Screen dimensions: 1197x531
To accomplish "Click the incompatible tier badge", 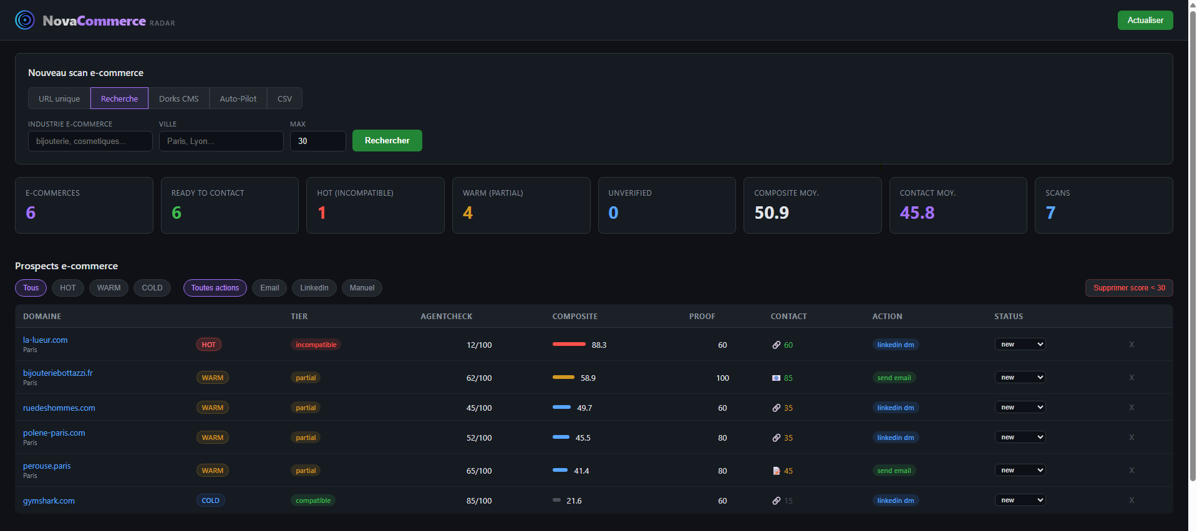I will [x=316, y=345].
